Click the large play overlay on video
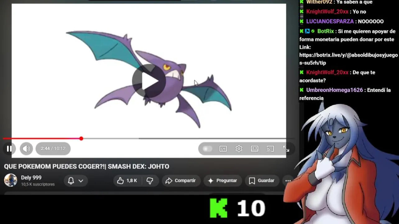 149,81
